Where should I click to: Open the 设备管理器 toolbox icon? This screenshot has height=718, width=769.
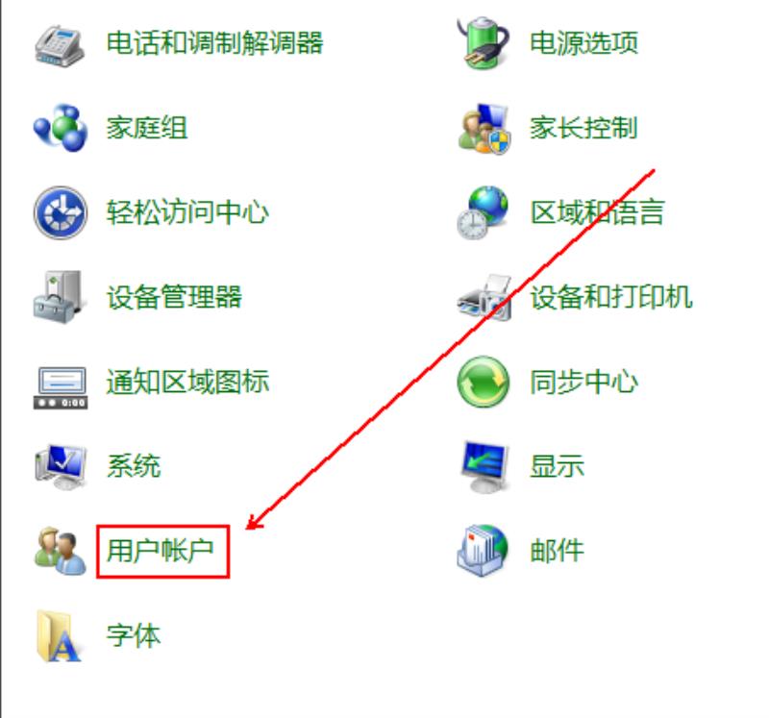(58, 297)
